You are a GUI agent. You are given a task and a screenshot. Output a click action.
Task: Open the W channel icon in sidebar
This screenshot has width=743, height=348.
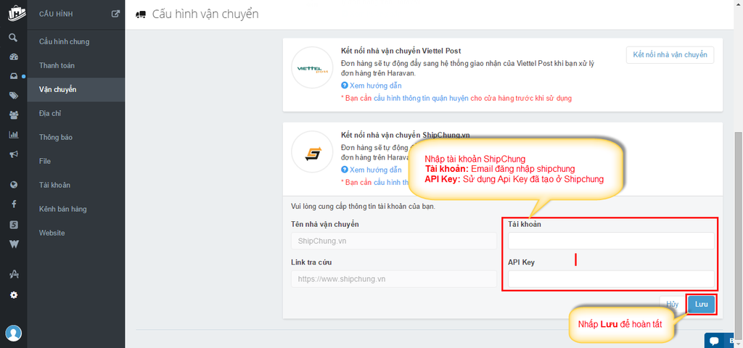point(14,244)
